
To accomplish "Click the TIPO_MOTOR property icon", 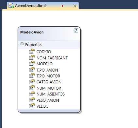I will 32,75.
